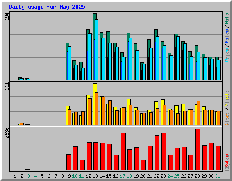Select the orange sites bar for day 28

coord(198,113)
